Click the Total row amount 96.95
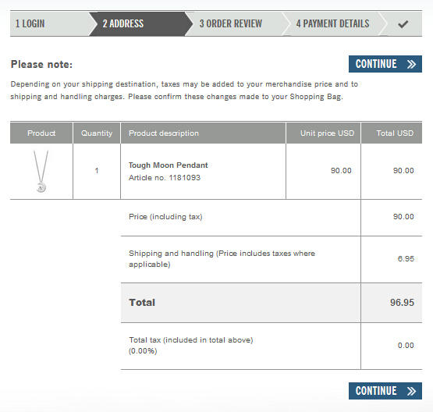Viewport: 433px width, 412px height. click(402, 303)
